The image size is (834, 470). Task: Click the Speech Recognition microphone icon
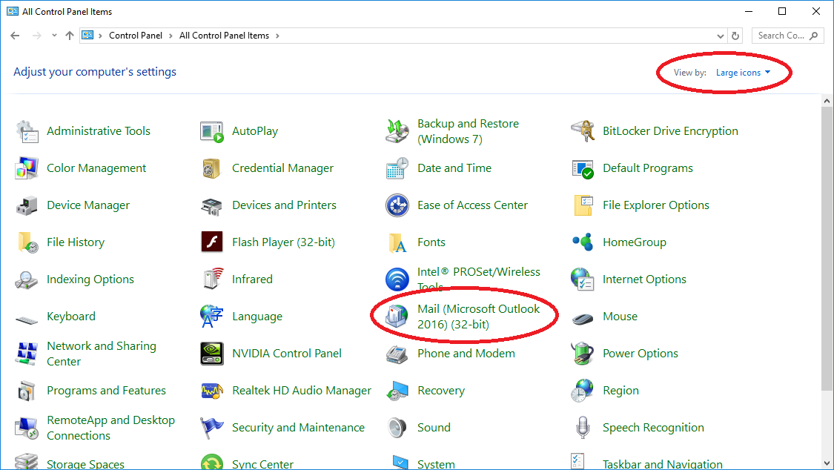click(583, 428)
